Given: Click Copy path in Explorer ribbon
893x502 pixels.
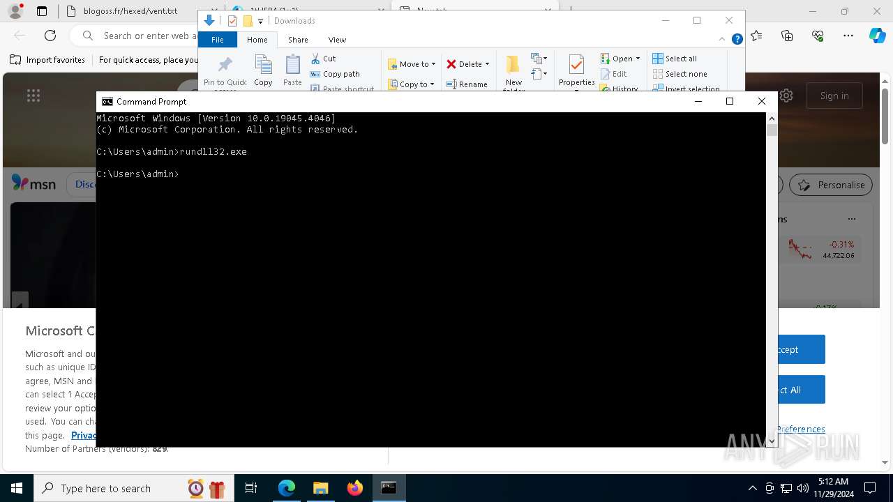Looking at the screenshot, I should coord(335,74).
